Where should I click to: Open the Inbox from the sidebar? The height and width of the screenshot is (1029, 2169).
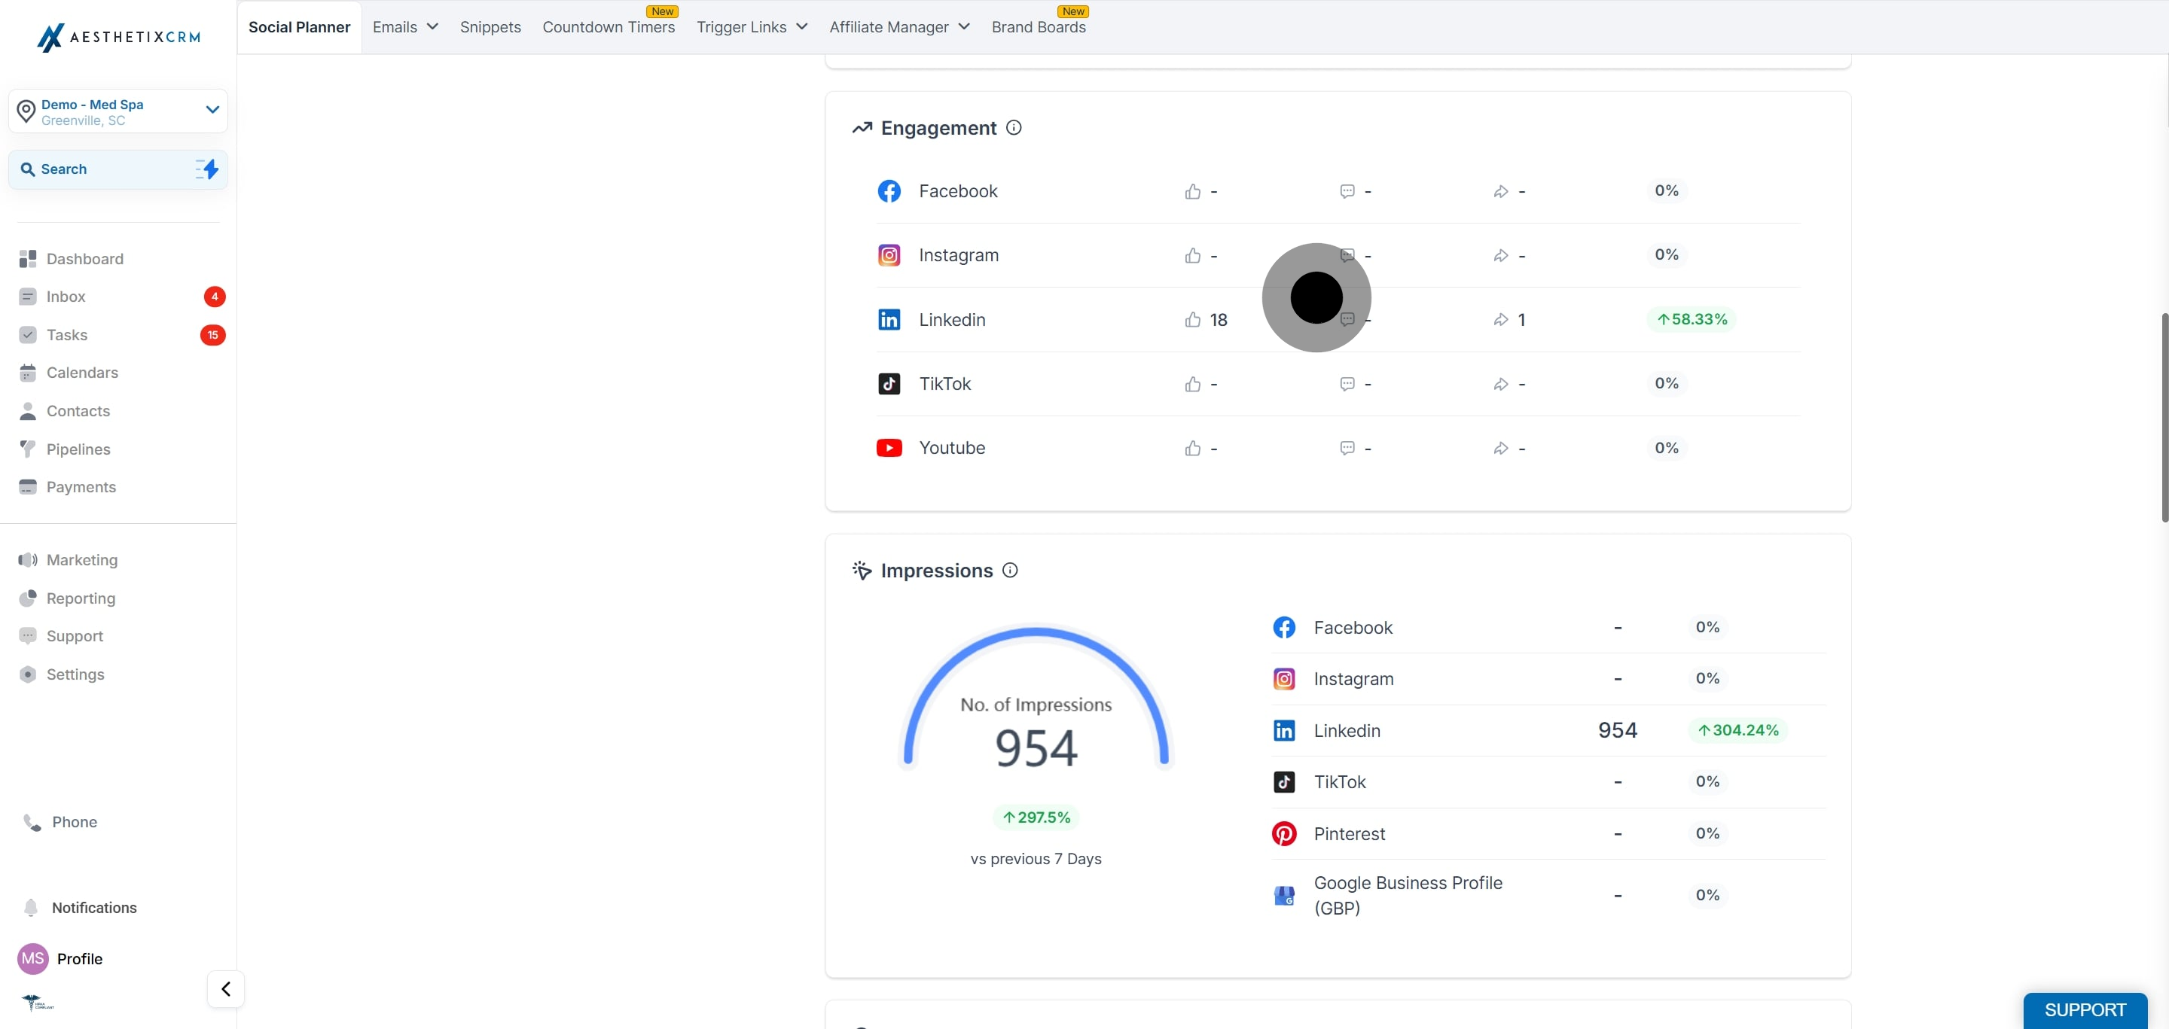point(66,296)
